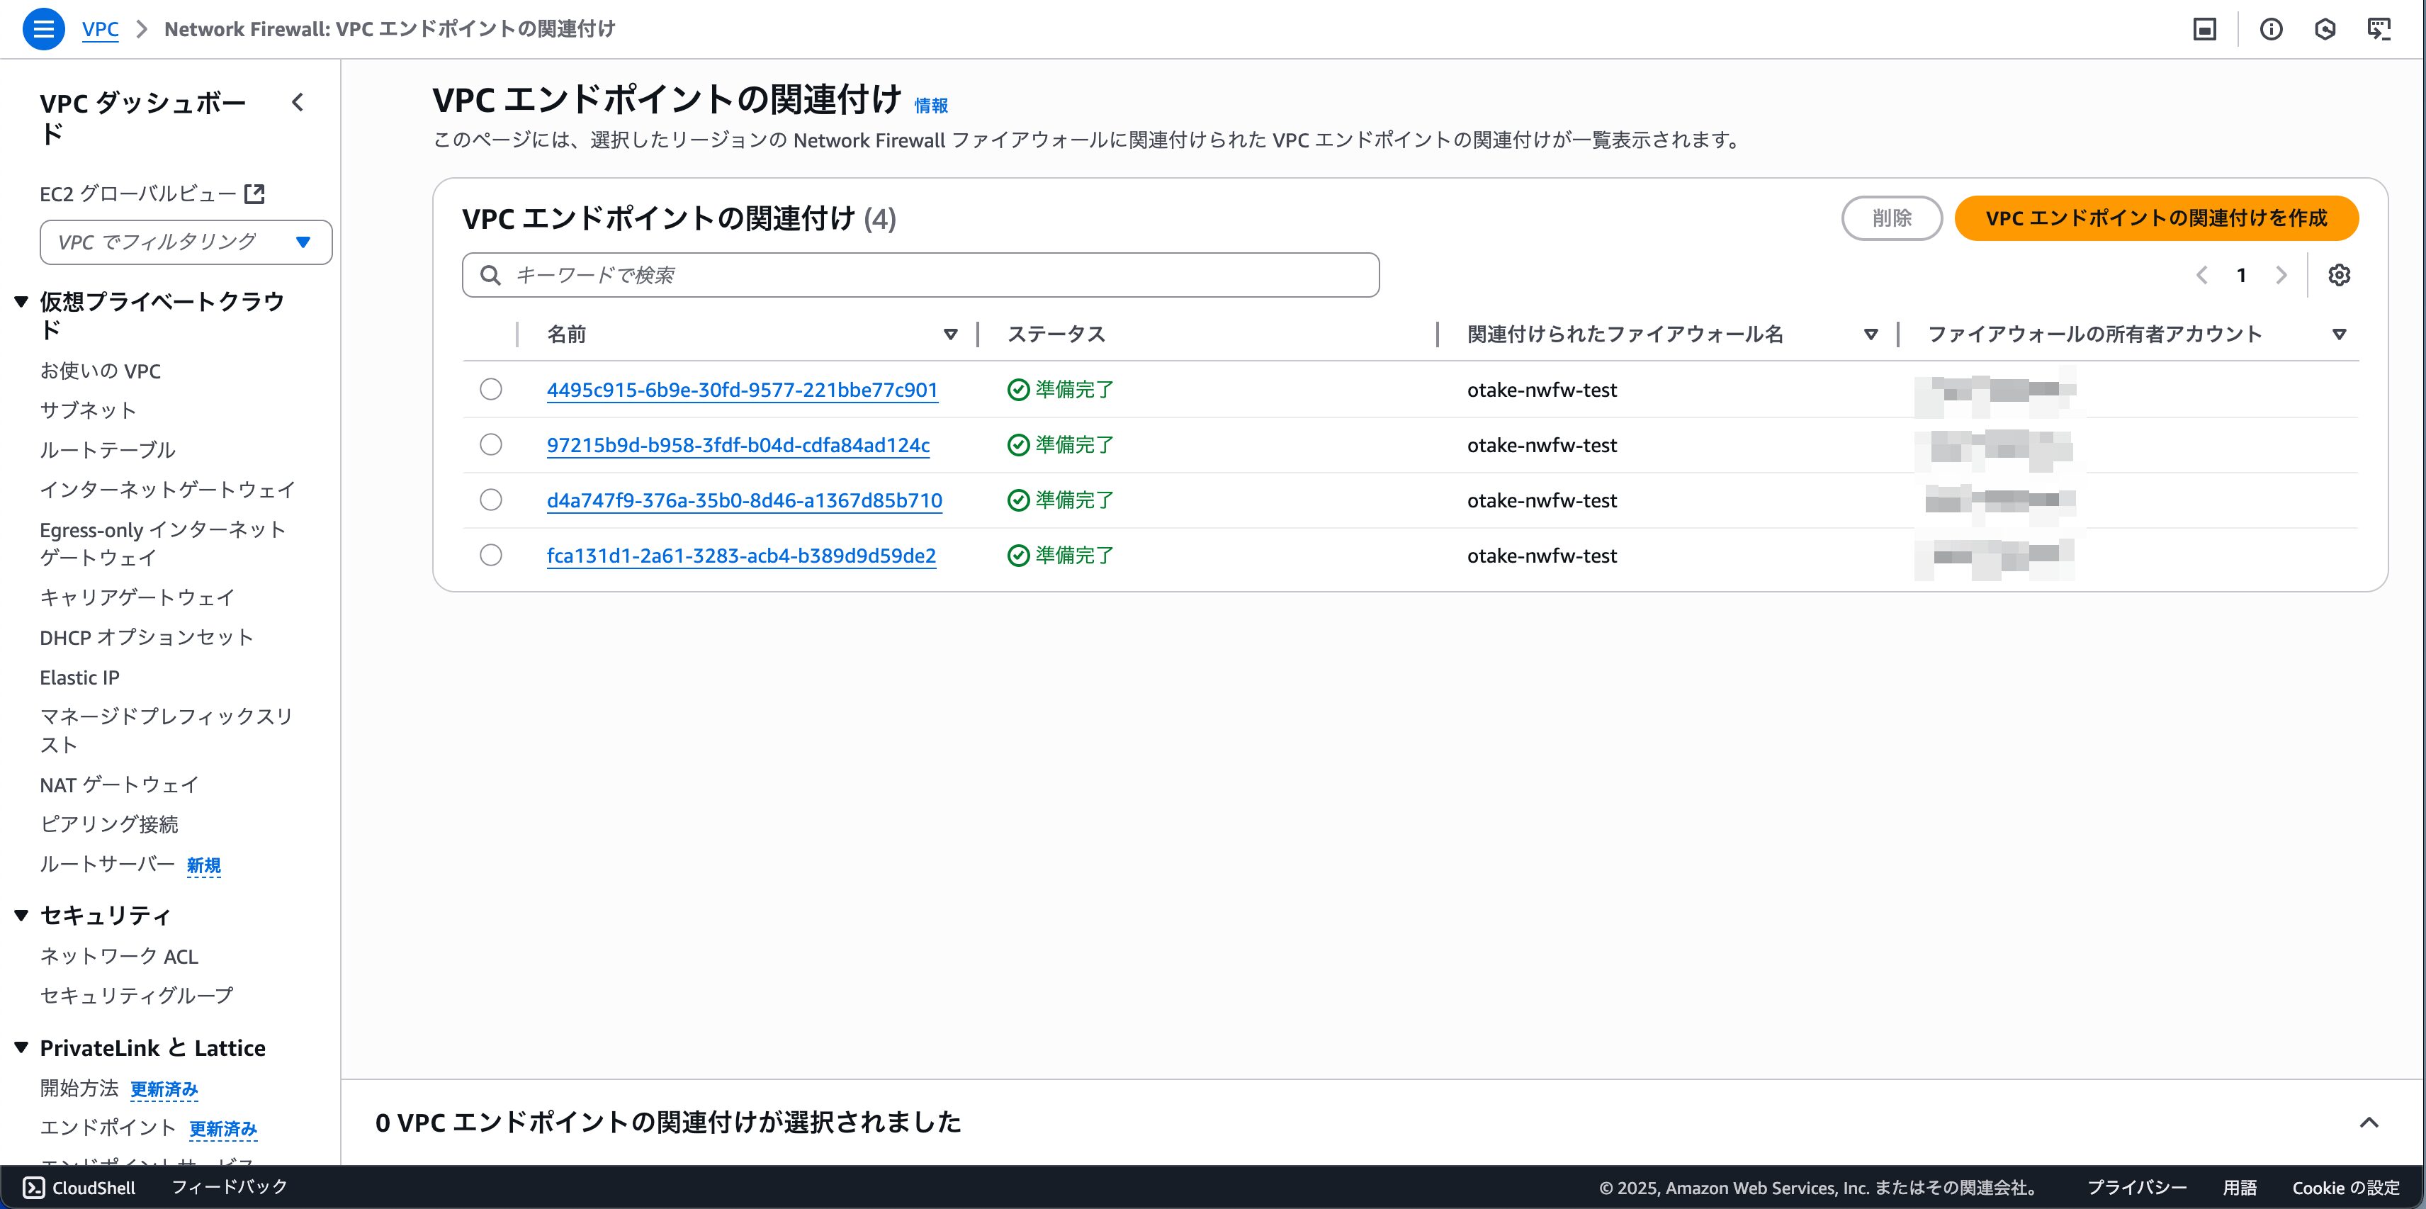The height and width of the screenshot is (1209, 2426).
Task: Click the フィードバック footer link
Action: (229, 1187)
